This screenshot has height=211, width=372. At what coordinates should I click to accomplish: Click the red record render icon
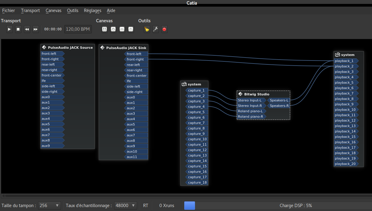point(164,29)
